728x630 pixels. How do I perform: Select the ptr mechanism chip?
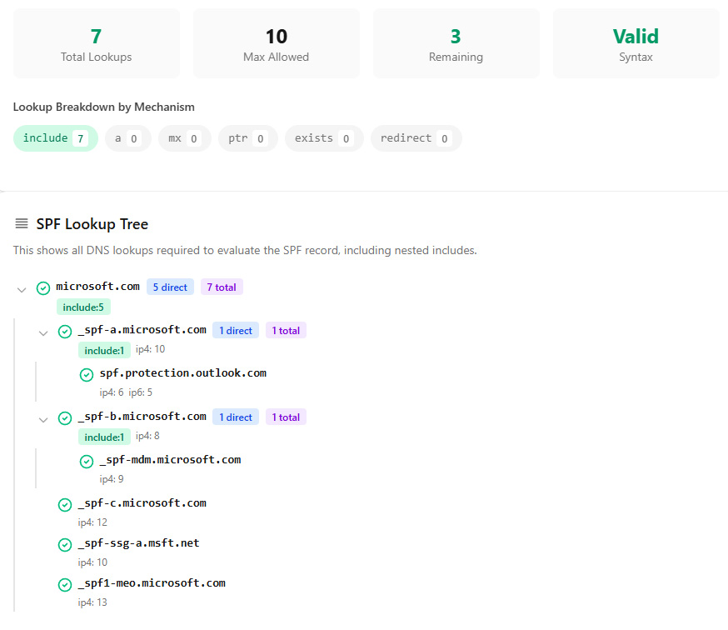[x=247, y=138]
